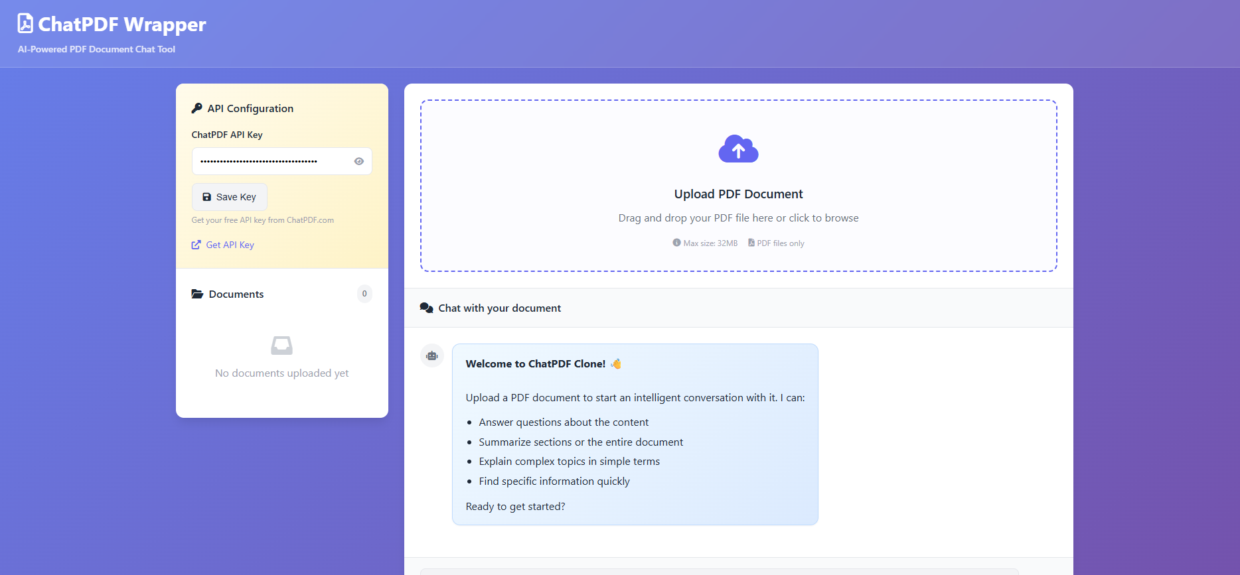
Task: Click the Explain complex topics in simple terms bullet
Action: pos(570,462)
